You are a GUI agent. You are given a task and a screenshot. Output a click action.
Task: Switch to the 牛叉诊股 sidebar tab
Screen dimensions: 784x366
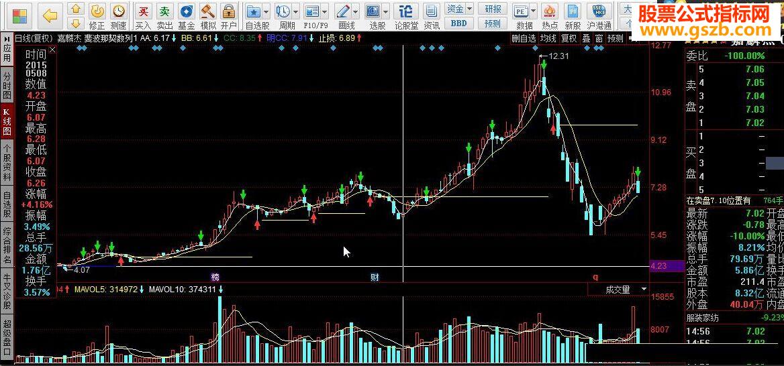[7, 292]
